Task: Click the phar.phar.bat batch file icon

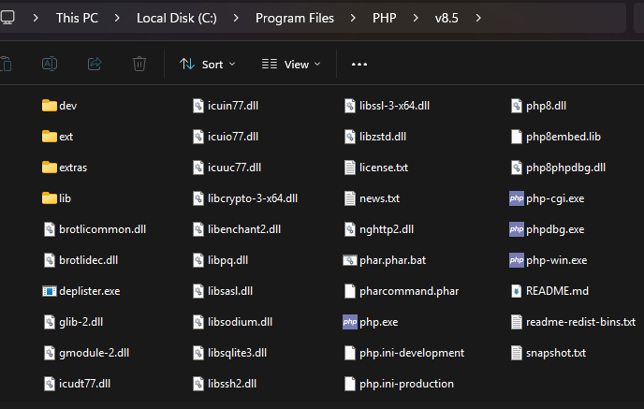Action: [x=350, y=260]
